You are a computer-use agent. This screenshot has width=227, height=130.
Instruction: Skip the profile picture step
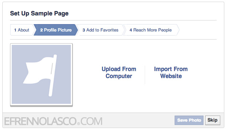click(213, 120)
